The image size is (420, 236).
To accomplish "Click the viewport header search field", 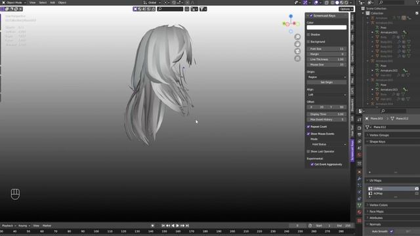I will coord(170,9).
